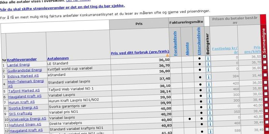
Task: Open Eidsiva Marked AS supplier link
Action: [23, 76]
